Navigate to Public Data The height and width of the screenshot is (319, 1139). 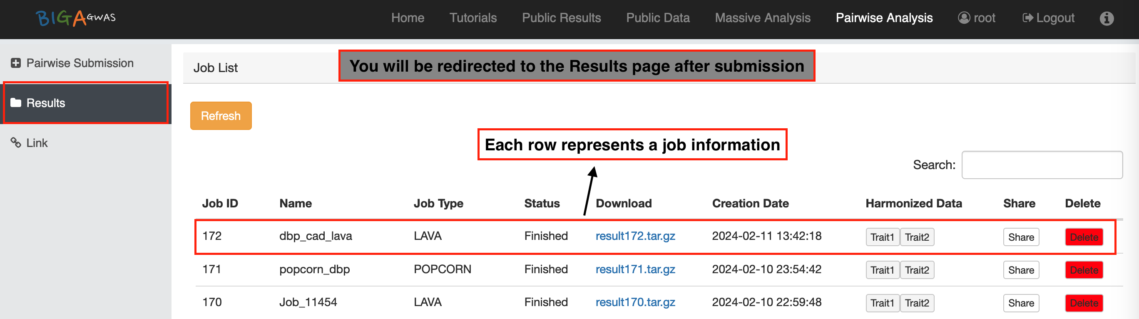(x=657, y=18)
